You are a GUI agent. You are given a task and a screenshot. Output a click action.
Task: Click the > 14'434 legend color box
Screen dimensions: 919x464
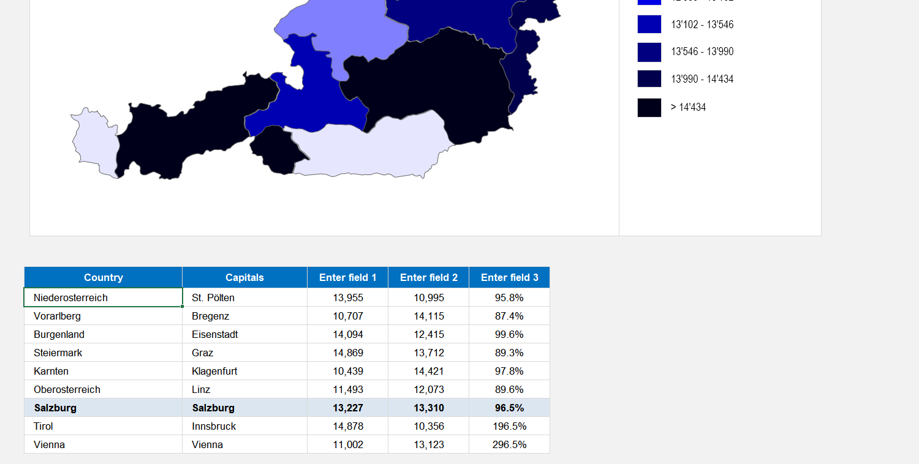pyautogui.click(x=649, y=107)
